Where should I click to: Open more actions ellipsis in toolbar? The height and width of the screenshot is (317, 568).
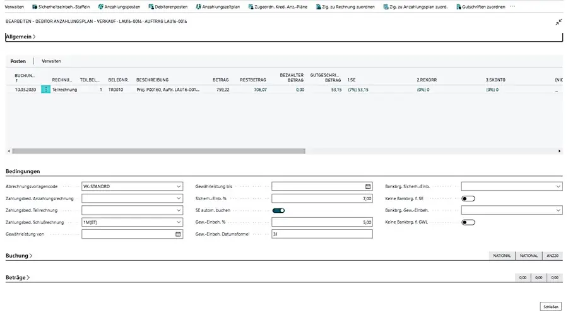[x=512, y=6]
